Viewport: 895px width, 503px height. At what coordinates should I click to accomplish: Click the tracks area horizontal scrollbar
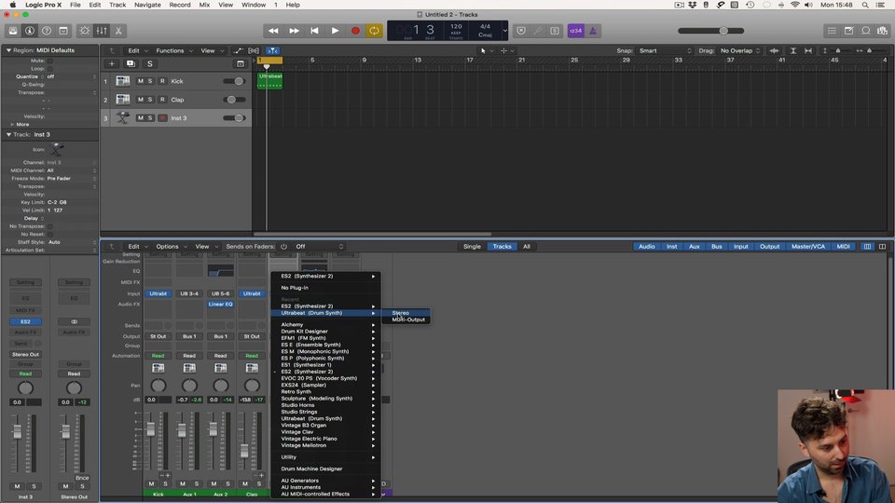pyautogui.click(x=372, y=234)
